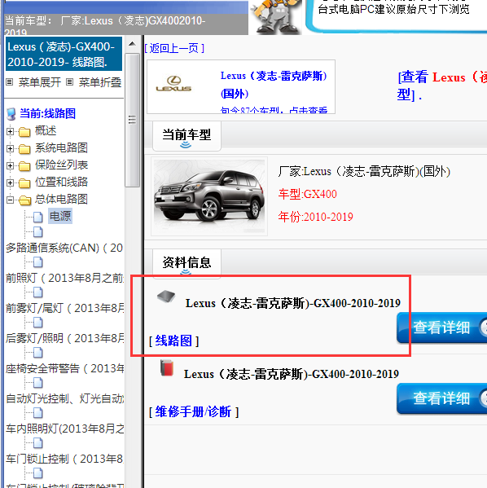Image resolution: width=487 pixels, height=488 pixels.
Task: Open the 前照灯 (2013年8月之前) entry
Action: (64, 278)
